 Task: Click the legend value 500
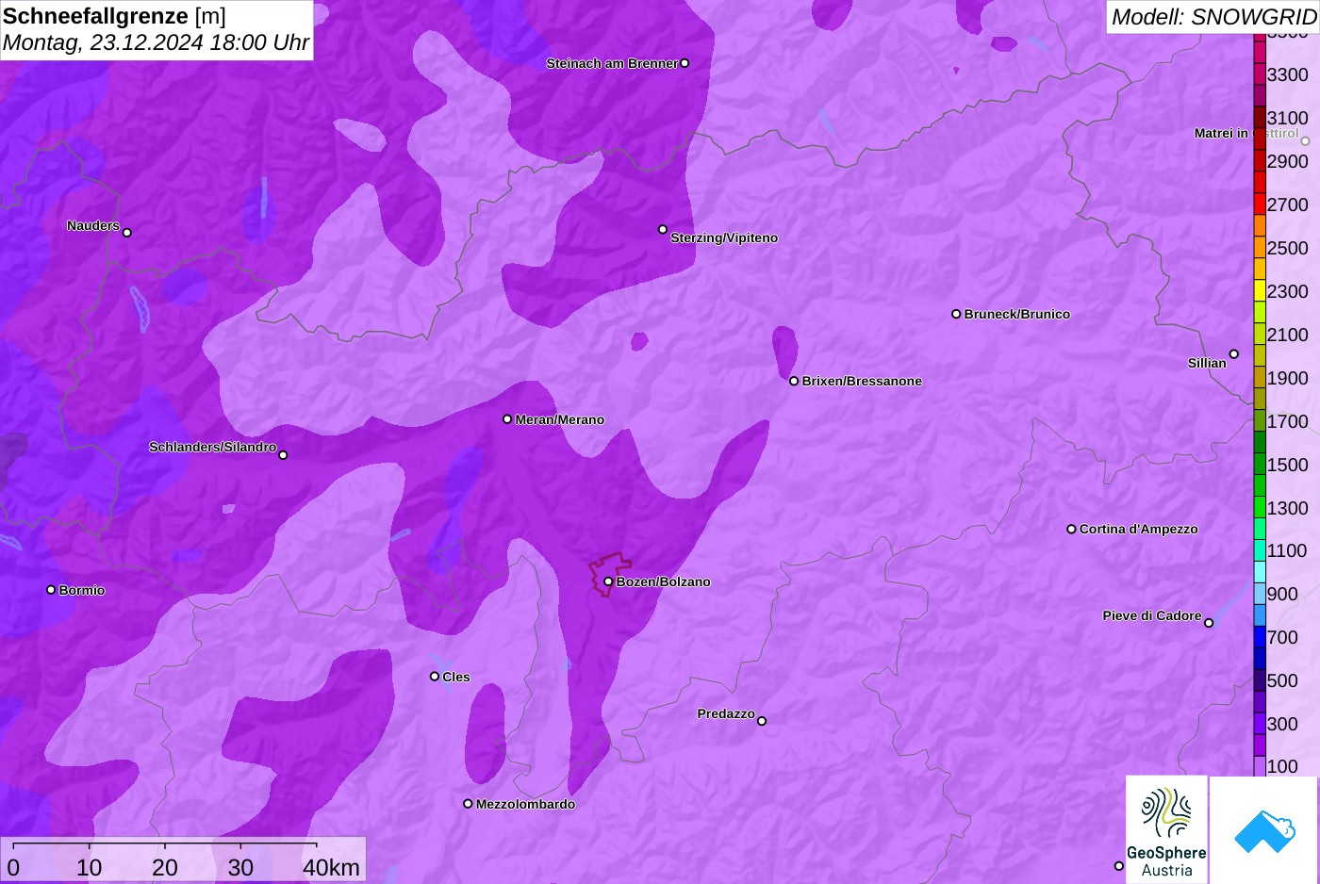click(1282, 680)
